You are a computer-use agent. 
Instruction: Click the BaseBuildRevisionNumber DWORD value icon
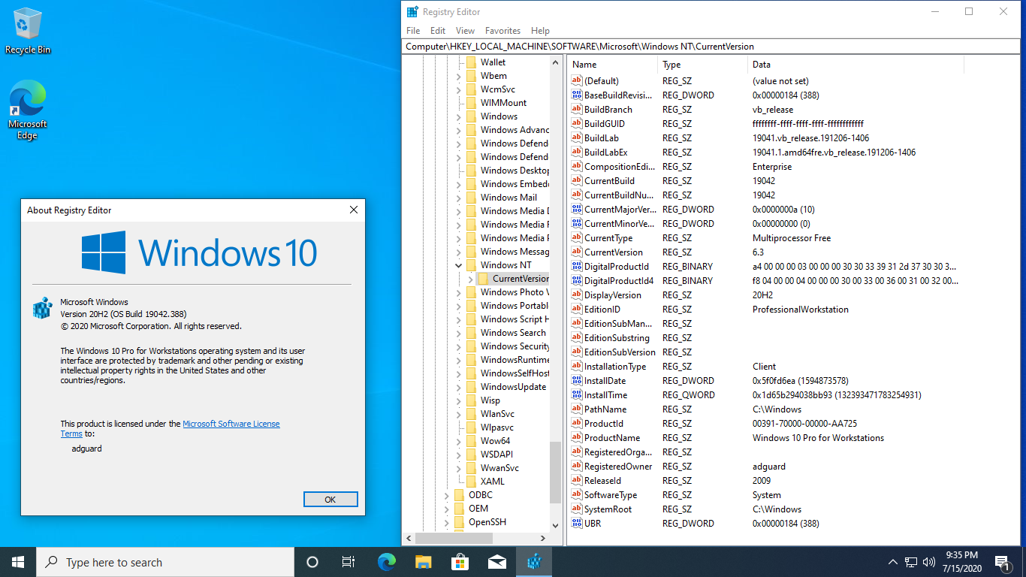pyautogui.click(x=577, y=95)
